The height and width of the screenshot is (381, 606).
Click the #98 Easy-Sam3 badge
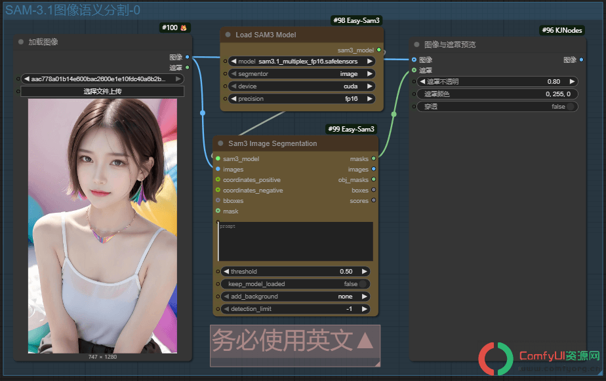[356, 20]
